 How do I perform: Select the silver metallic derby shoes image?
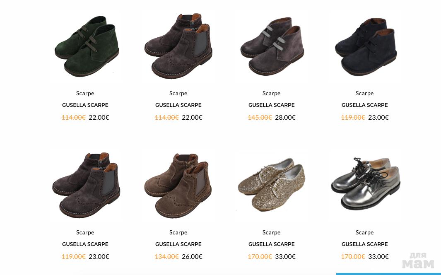click(366, 184)
